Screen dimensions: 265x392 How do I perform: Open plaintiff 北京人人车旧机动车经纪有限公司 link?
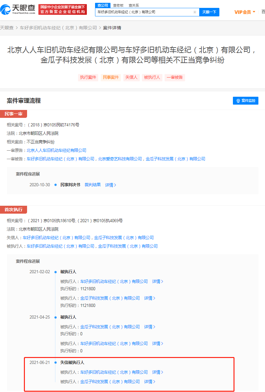click(56, 150)
